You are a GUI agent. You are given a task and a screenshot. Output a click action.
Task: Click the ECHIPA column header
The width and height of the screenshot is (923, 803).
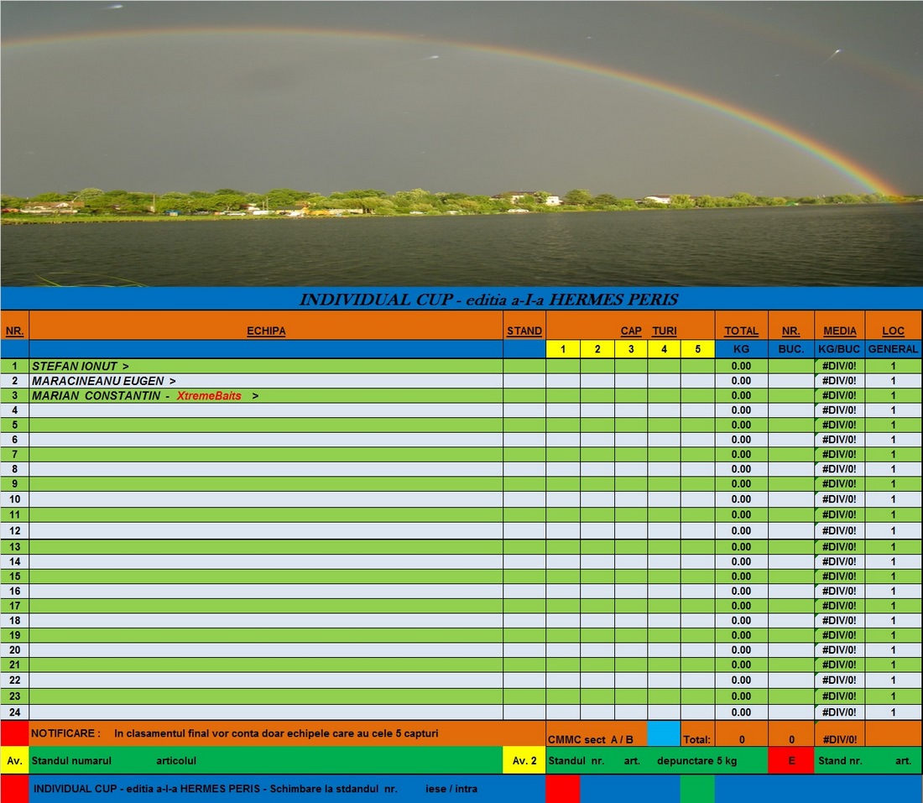pos(266,331)
